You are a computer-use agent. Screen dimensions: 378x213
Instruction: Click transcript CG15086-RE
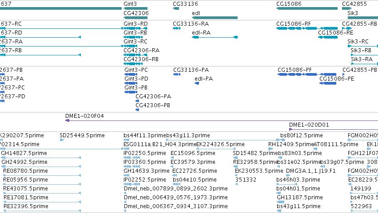coord(335,33)
